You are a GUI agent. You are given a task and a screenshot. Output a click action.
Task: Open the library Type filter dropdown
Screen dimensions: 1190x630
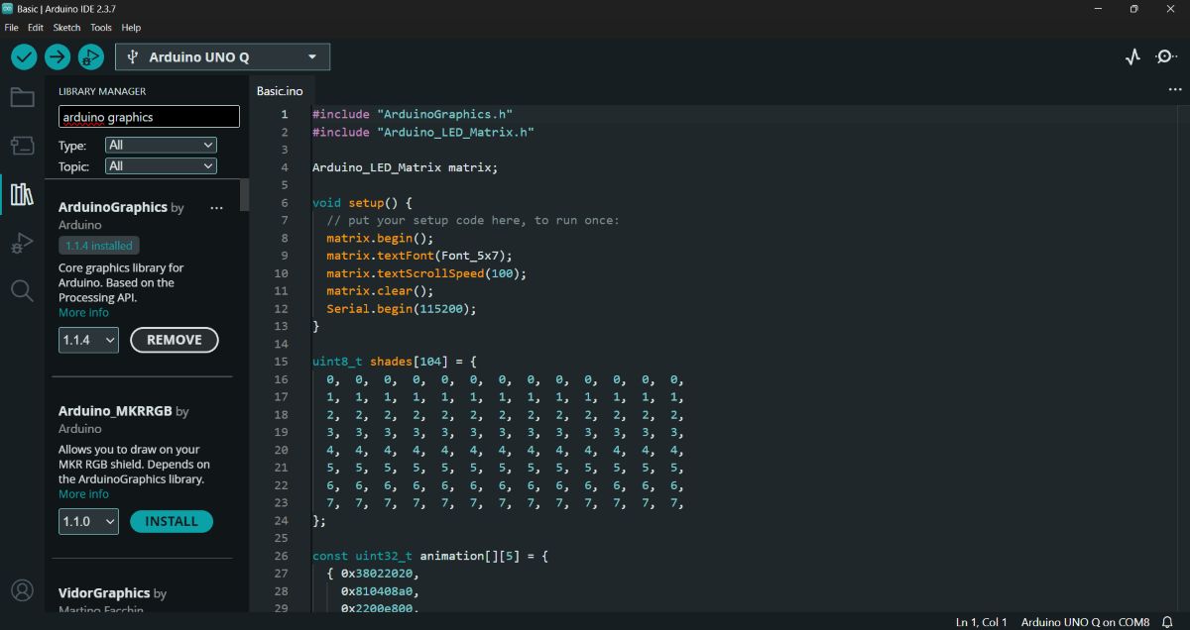(x=161, y=145)
